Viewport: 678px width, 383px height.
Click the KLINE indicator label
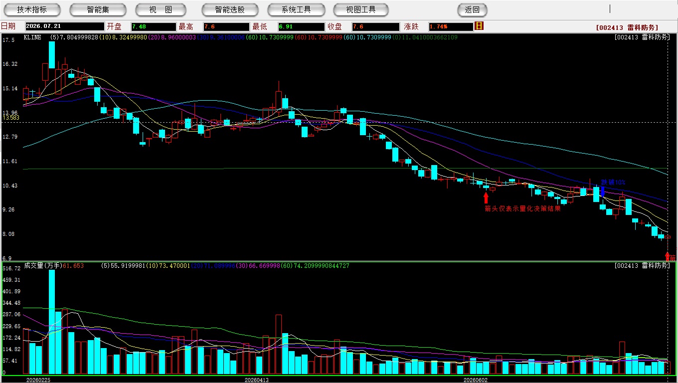point(33,37)
